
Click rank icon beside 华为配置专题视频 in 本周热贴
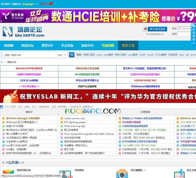(x=120, y=122)
